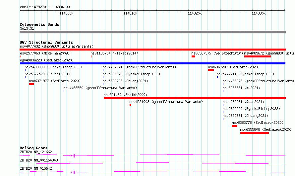295x176 pixels.
Task: Select the long blue dgv4983n223 bar
Action: 152,63
